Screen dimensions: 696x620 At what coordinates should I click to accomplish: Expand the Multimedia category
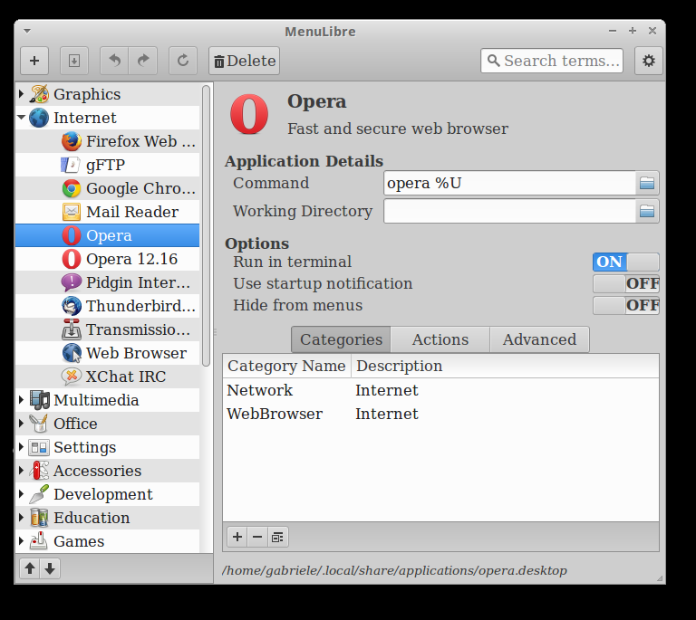click(21, 400)
